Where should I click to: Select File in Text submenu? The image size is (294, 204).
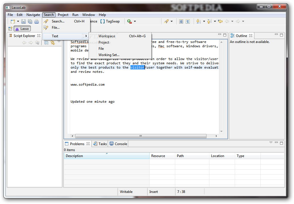tap(120, 49)
